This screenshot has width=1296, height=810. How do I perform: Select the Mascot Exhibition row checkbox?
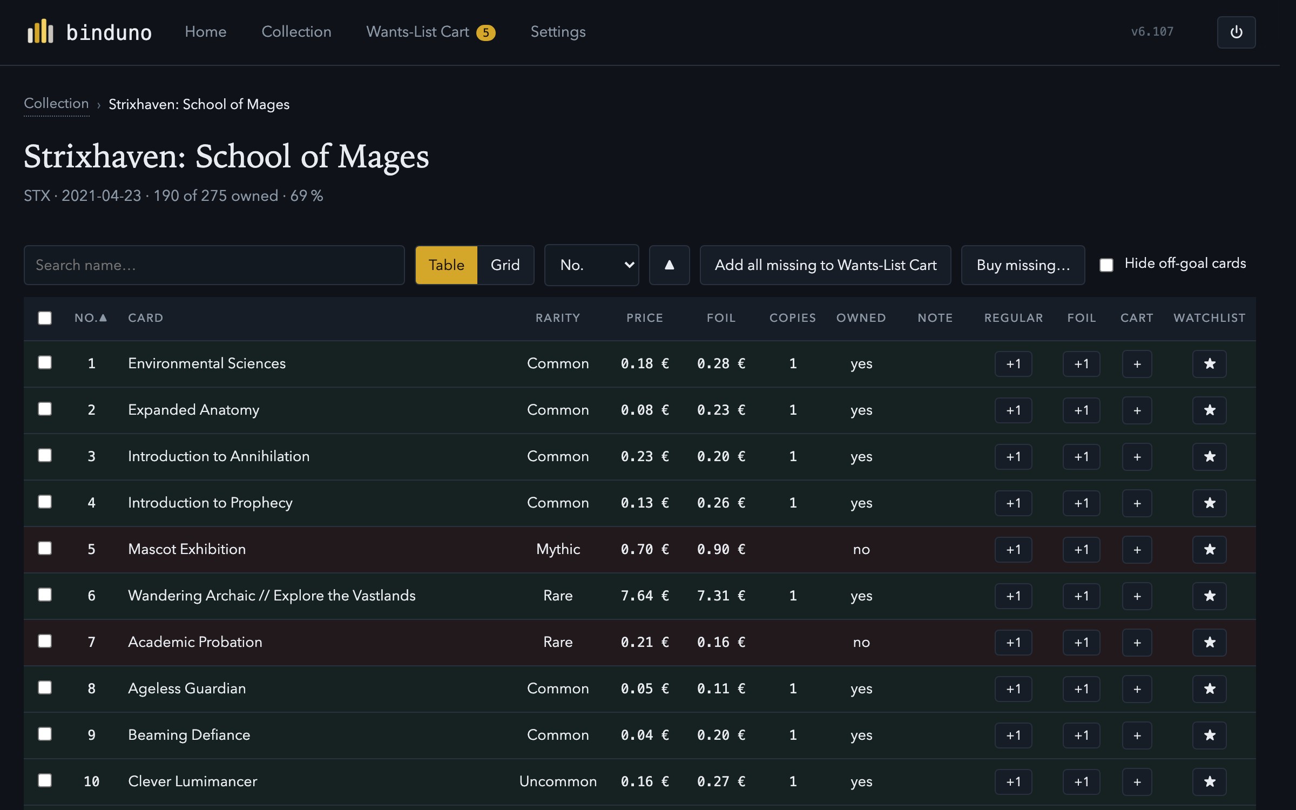(x=45, y=548)
